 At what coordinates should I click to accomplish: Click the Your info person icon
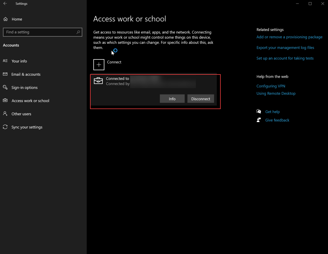(5, 61)
